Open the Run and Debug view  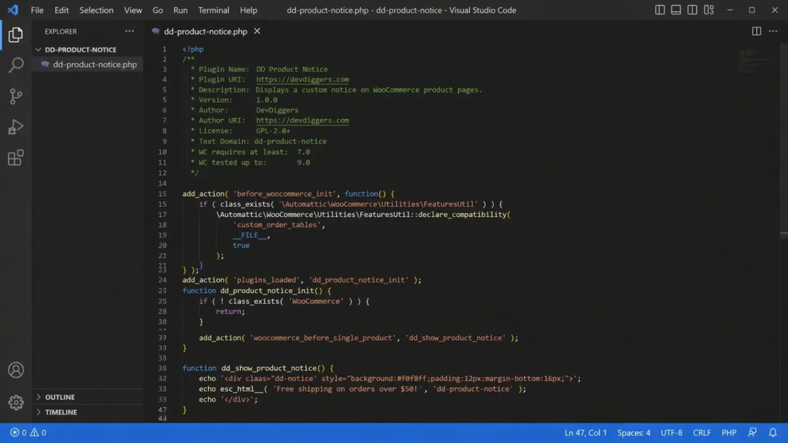pyautogui.click(x=16, y=127)
